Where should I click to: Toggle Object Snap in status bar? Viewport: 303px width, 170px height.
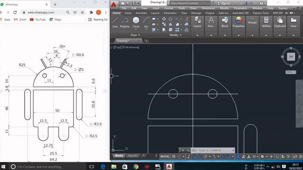[228, 156]
